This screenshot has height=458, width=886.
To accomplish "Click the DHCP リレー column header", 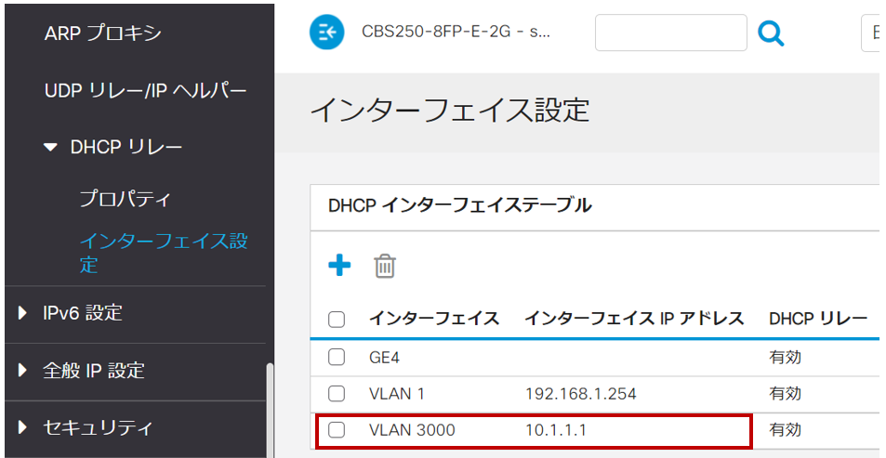I will tap(818, 319).
